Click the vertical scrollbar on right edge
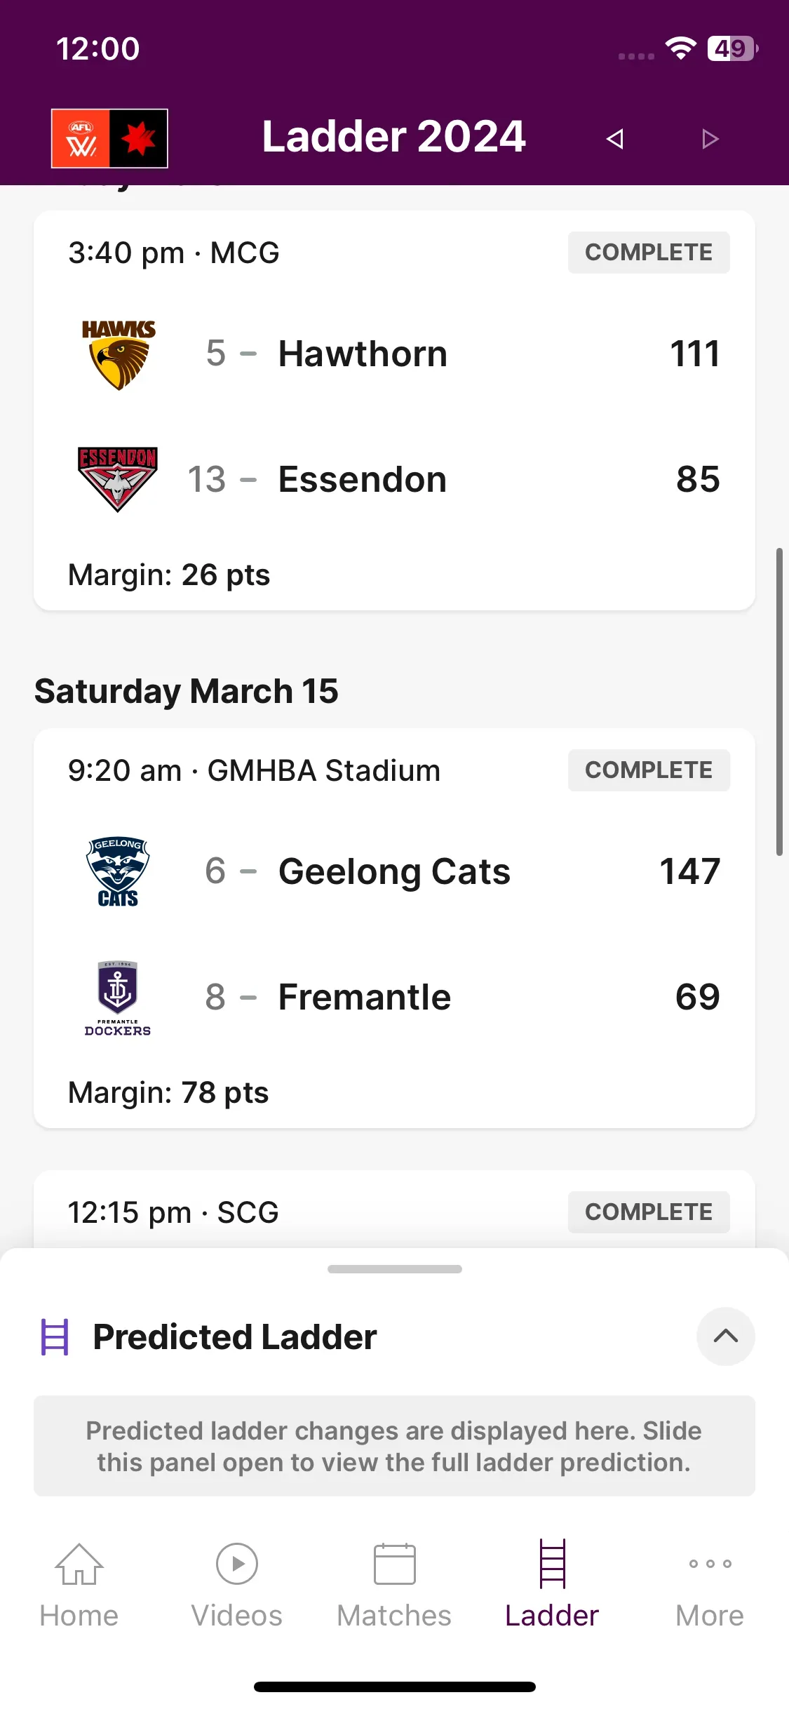Image resolution: width=789 pixels, height=1709 pixels. coord(779,702)
